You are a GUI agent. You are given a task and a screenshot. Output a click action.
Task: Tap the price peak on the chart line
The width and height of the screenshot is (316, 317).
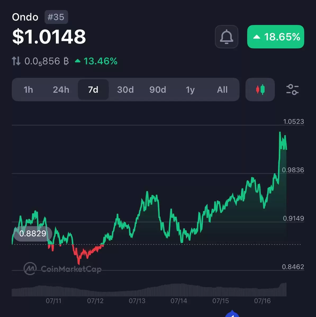280,132
